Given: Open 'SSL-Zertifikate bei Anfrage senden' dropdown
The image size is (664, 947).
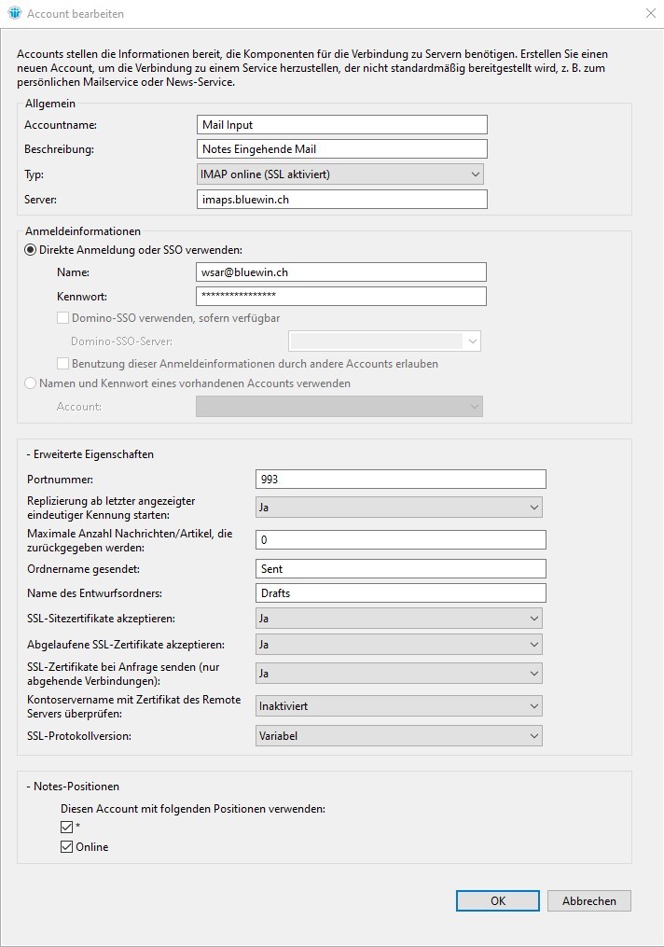Looking at the screenshot, I should [x=398, y=675].
